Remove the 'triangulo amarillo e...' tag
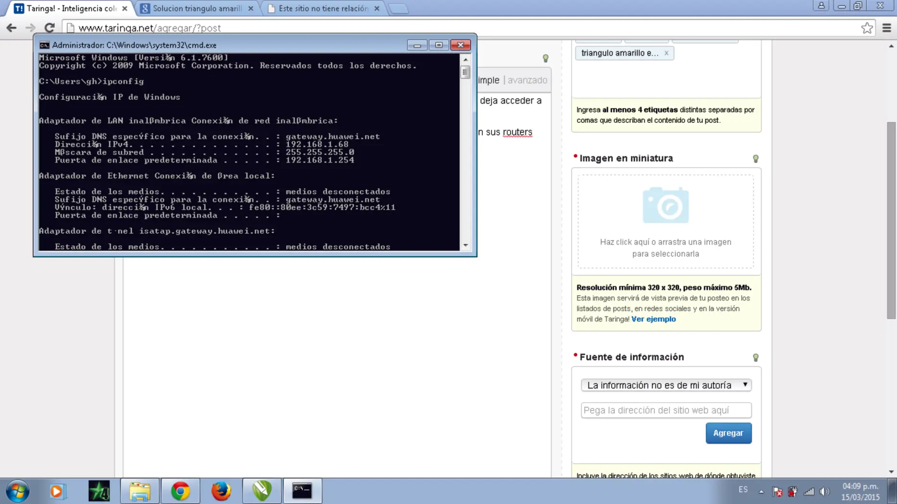The height and width of the screenshot is (504, 897). pos(666,53)
